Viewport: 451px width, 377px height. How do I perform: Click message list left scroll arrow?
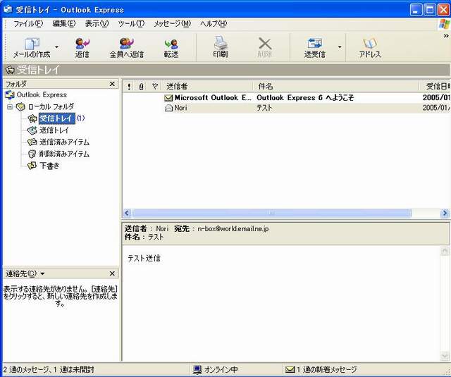[127, 213]
